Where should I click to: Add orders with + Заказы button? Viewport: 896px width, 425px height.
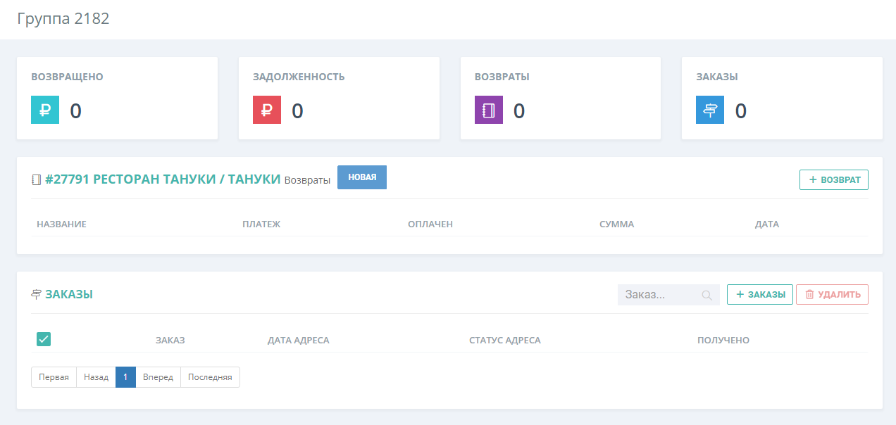pos(760,294)
